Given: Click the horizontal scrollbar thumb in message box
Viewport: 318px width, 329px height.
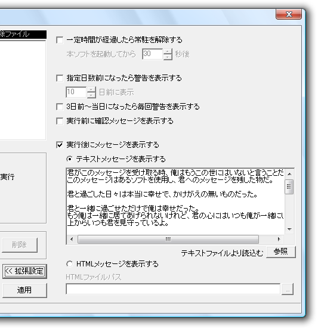Looking at the screenshot, I should (x=168, y=239).
